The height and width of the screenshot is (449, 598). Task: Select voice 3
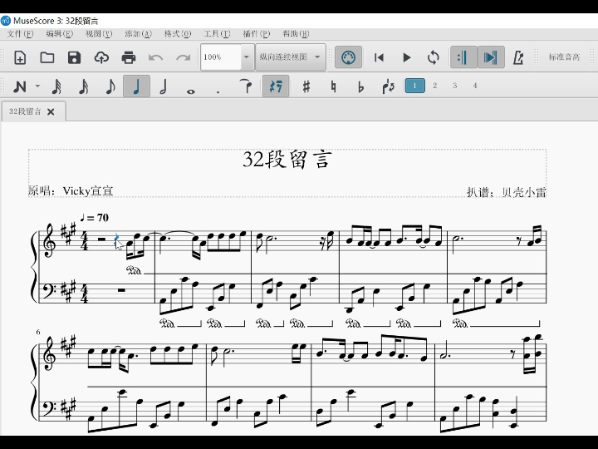[x=455, y=86]
